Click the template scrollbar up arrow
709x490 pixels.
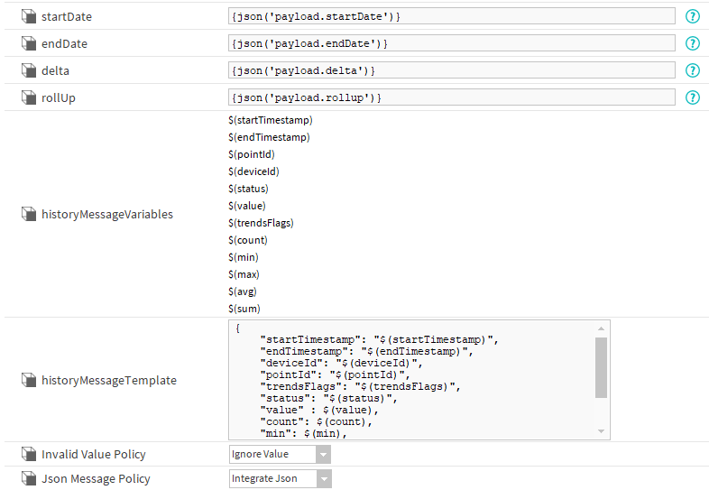pyautogui.click(x=601, y=329)
